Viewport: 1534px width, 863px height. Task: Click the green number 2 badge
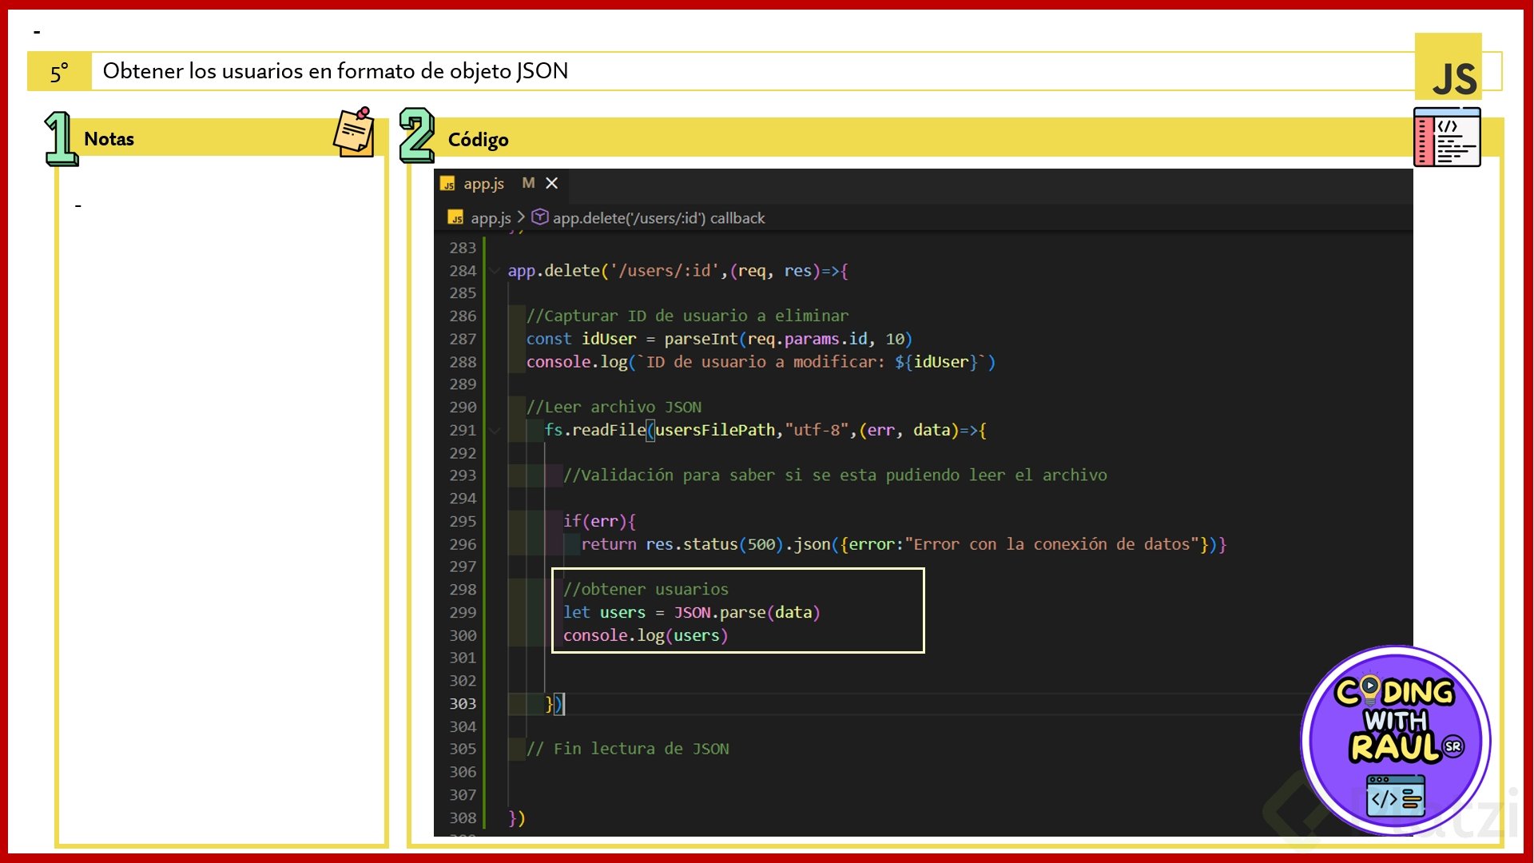(416, 135)
